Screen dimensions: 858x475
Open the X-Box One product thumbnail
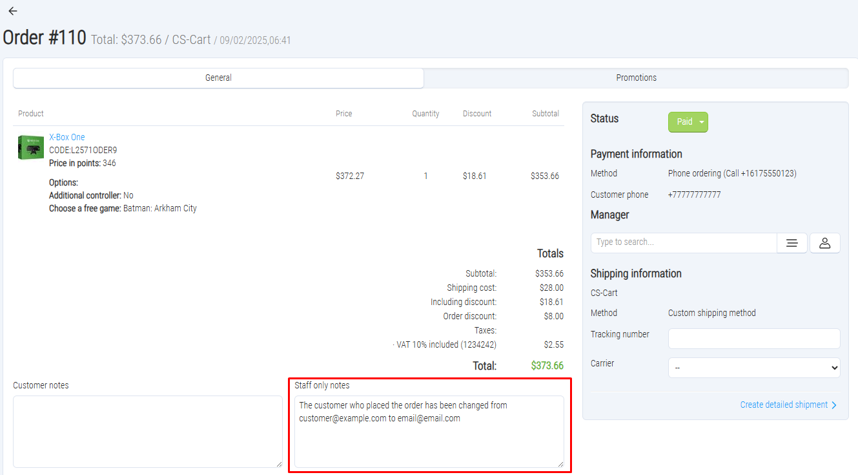tap(31, 147)
